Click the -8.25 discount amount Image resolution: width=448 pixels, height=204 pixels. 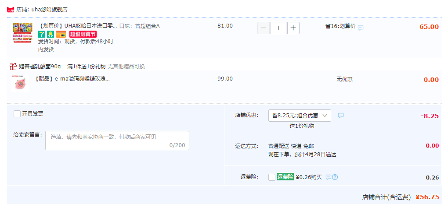coord(430,116)
